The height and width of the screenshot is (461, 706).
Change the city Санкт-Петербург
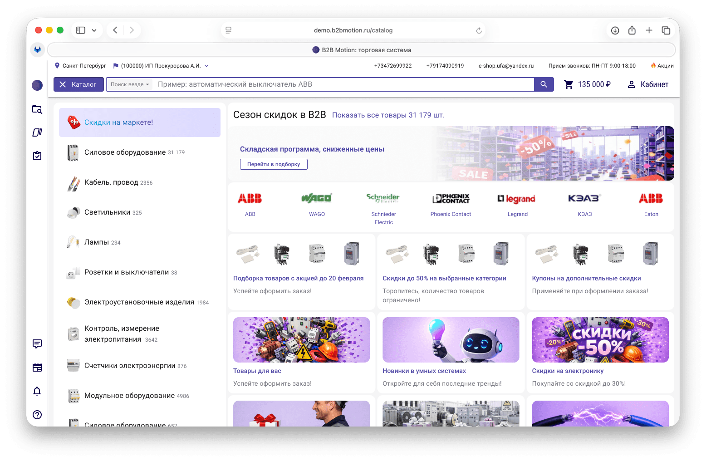[80, 66]
